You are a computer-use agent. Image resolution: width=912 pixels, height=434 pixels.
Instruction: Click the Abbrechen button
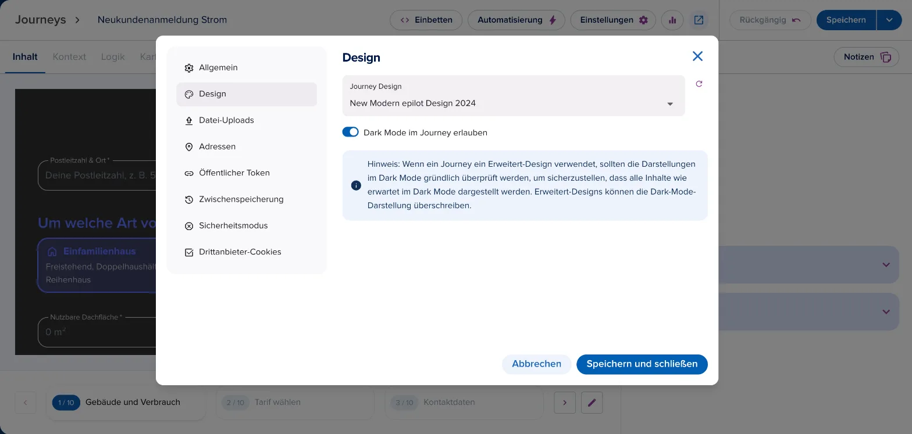536,364
